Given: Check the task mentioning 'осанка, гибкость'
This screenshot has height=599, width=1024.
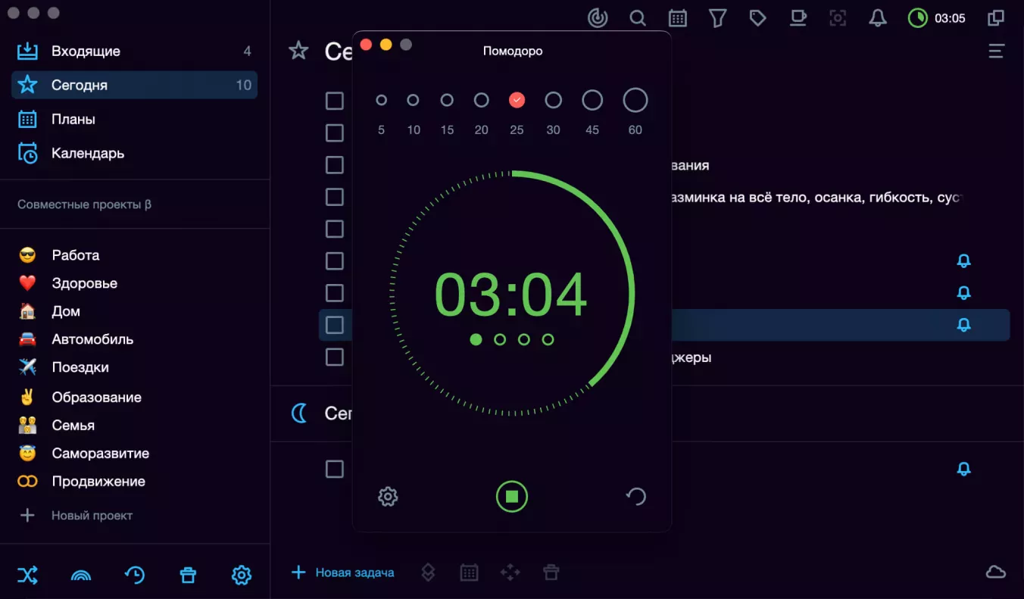Looking at the screenshot, I should pyautogui.click(x=335, y=197).
